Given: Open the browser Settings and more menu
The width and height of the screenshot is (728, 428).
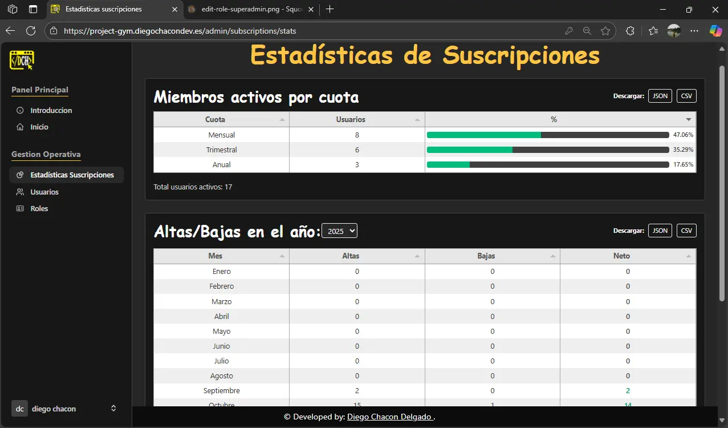Looking at the screenshot, I should (694, 31).
